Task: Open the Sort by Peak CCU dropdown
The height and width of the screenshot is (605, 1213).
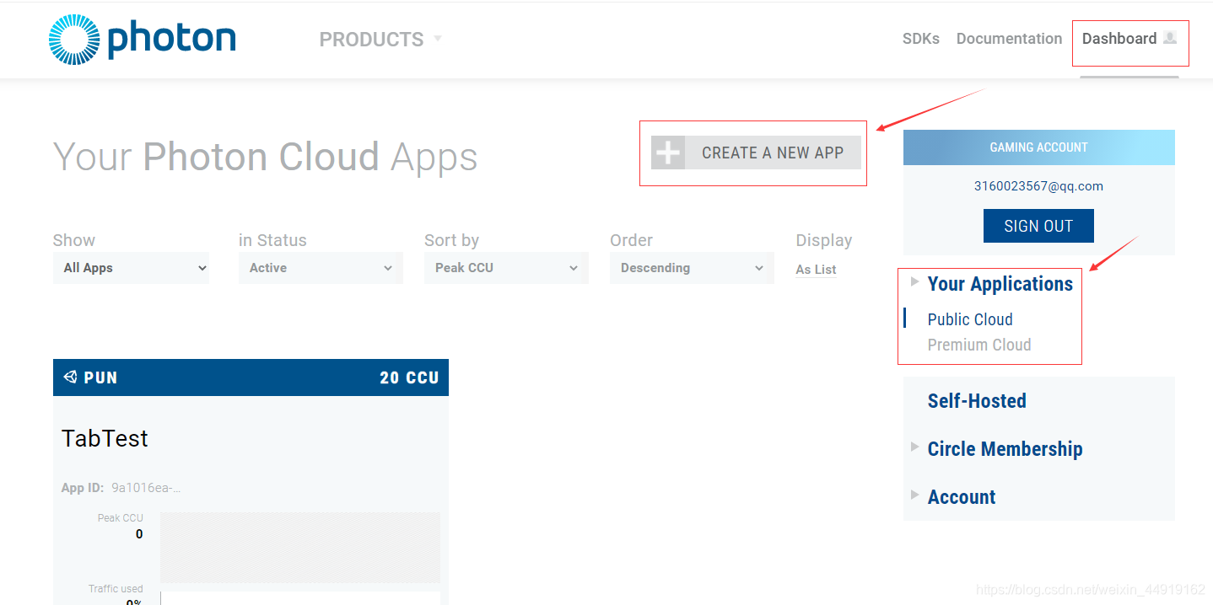Action: [x=506, y=268]
